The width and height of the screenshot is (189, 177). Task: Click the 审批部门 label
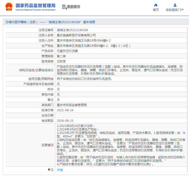click(x=47, y=105)
